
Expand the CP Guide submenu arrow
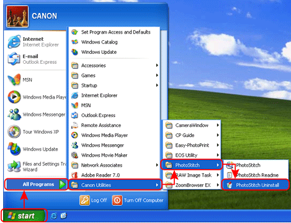pos(218,135)
